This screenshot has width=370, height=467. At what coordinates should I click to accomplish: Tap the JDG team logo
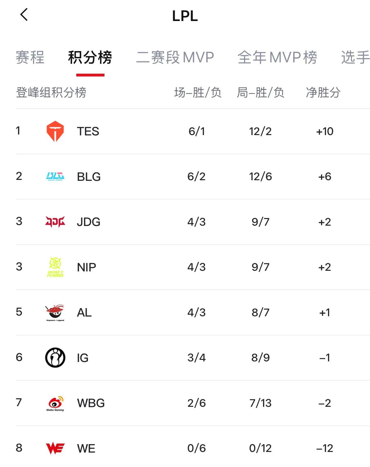point(55,222)
